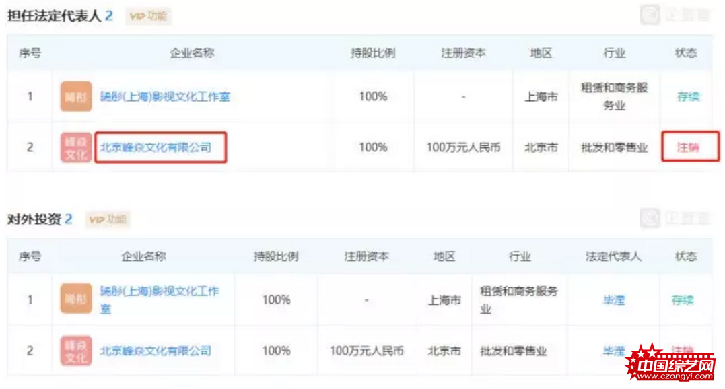
Task: Click 100% for 北京峰焱文化 in 对外投资 table
Action: (x=277, y=351)
